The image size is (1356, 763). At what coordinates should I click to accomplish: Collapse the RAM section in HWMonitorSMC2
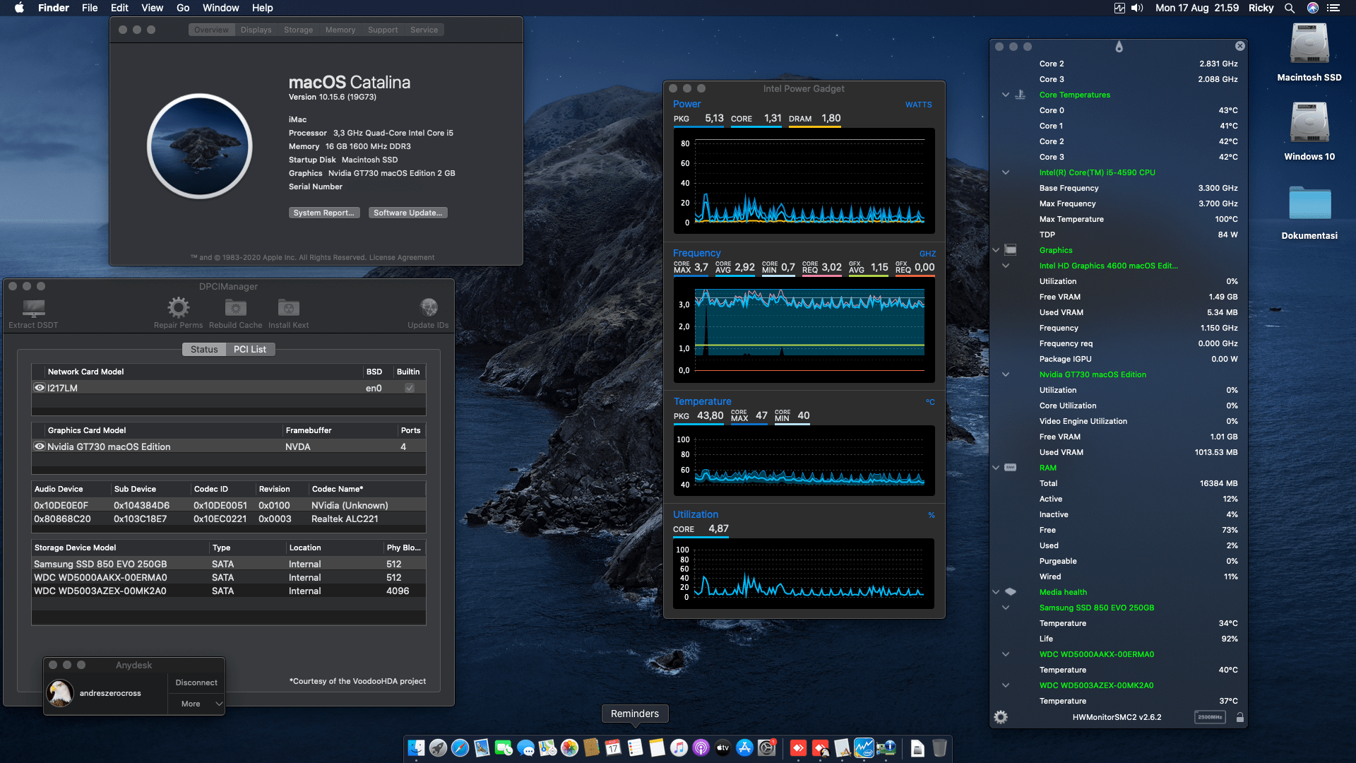click(995, 467)
